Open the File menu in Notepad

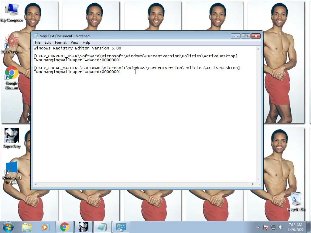click(x=37, y=42)
